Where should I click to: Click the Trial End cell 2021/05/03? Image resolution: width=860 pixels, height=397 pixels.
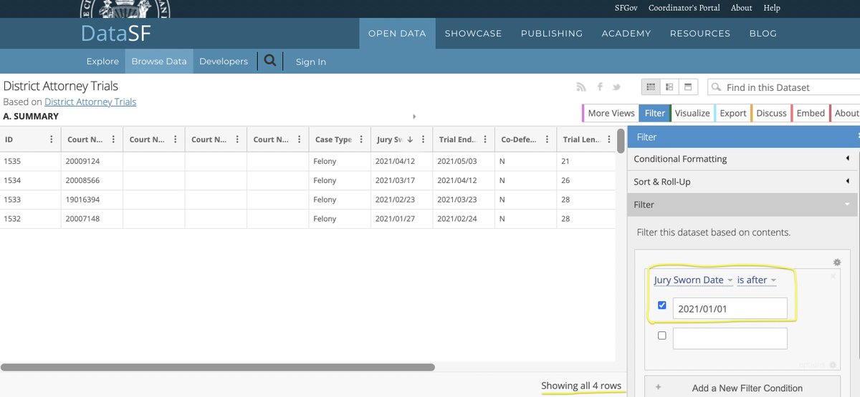[463, 161]
